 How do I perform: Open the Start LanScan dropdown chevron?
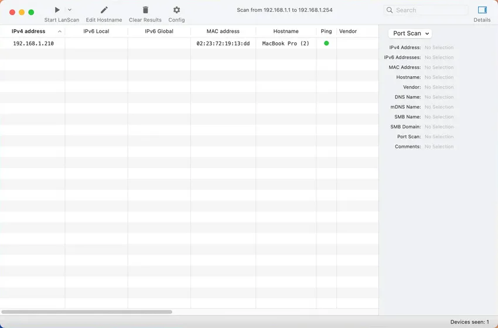pos(70,10)
